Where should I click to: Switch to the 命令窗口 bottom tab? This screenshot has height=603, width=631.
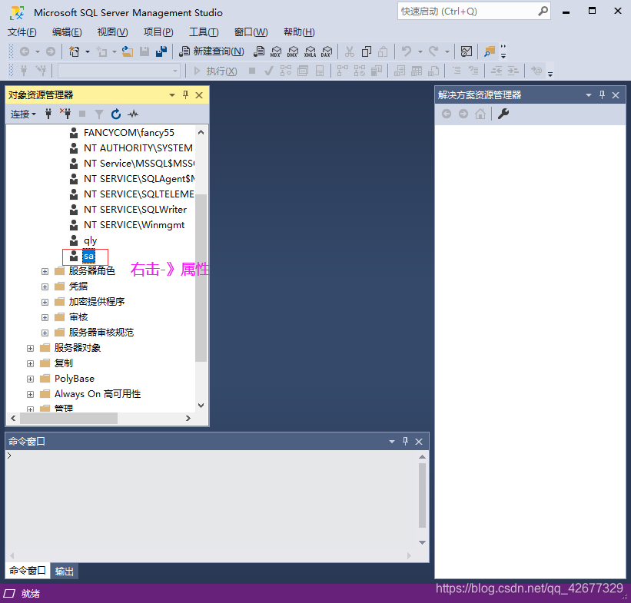point(28,571)
